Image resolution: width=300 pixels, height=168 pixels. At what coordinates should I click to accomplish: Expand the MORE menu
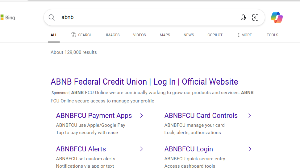[x=245, y=35]
